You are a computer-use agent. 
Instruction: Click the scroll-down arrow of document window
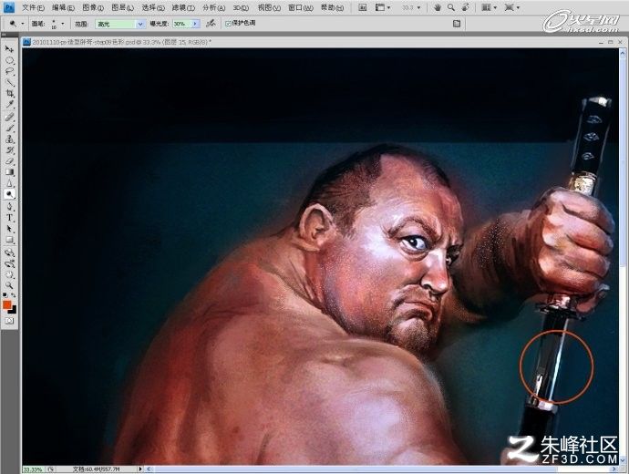[x=623, y=460]
